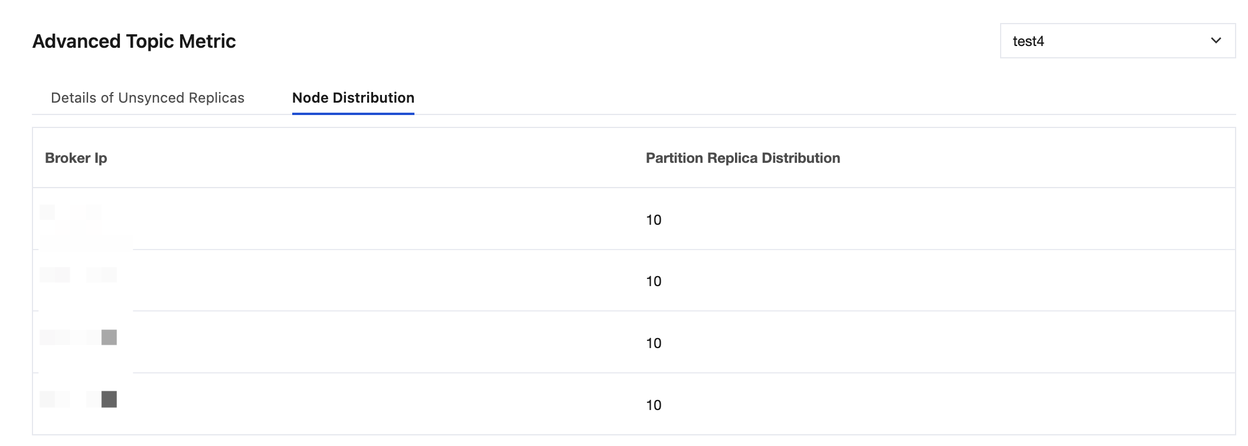
Task: Click the second row's blurred broker IP
Action: [78, 275]
